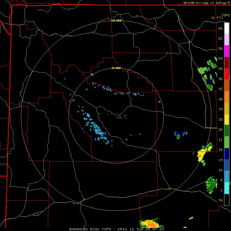Click the 62 legend value
The image size is (231, 231).
(x=220, y=38)
